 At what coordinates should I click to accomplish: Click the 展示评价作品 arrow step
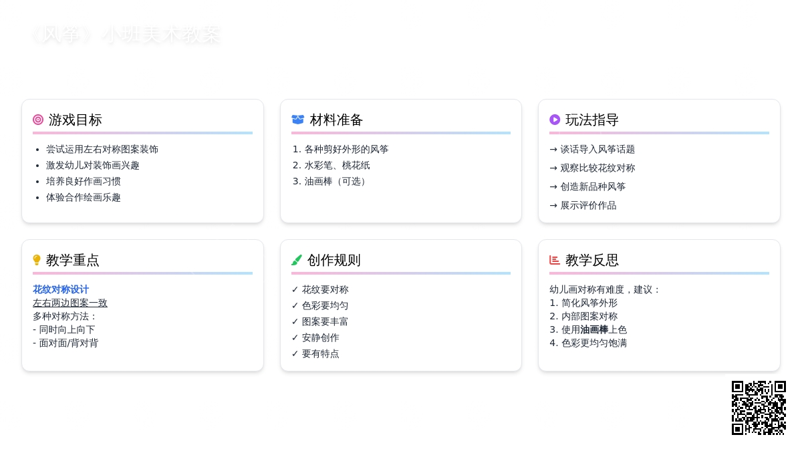pyautogui.click(x=583, y=205)
